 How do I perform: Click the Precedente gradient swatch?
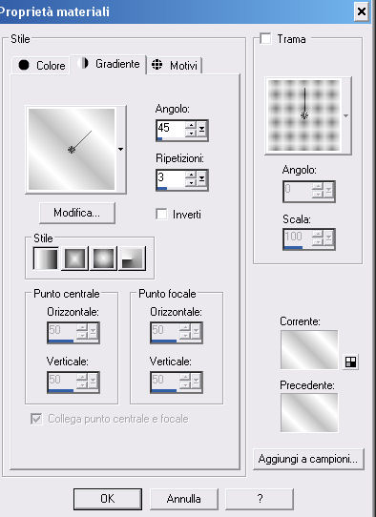pos(309,412)
